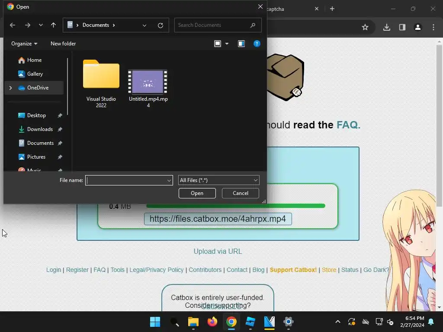Close the captcha browser tab
This screenshot has height=332, width=443.
(x=317, y=9)
